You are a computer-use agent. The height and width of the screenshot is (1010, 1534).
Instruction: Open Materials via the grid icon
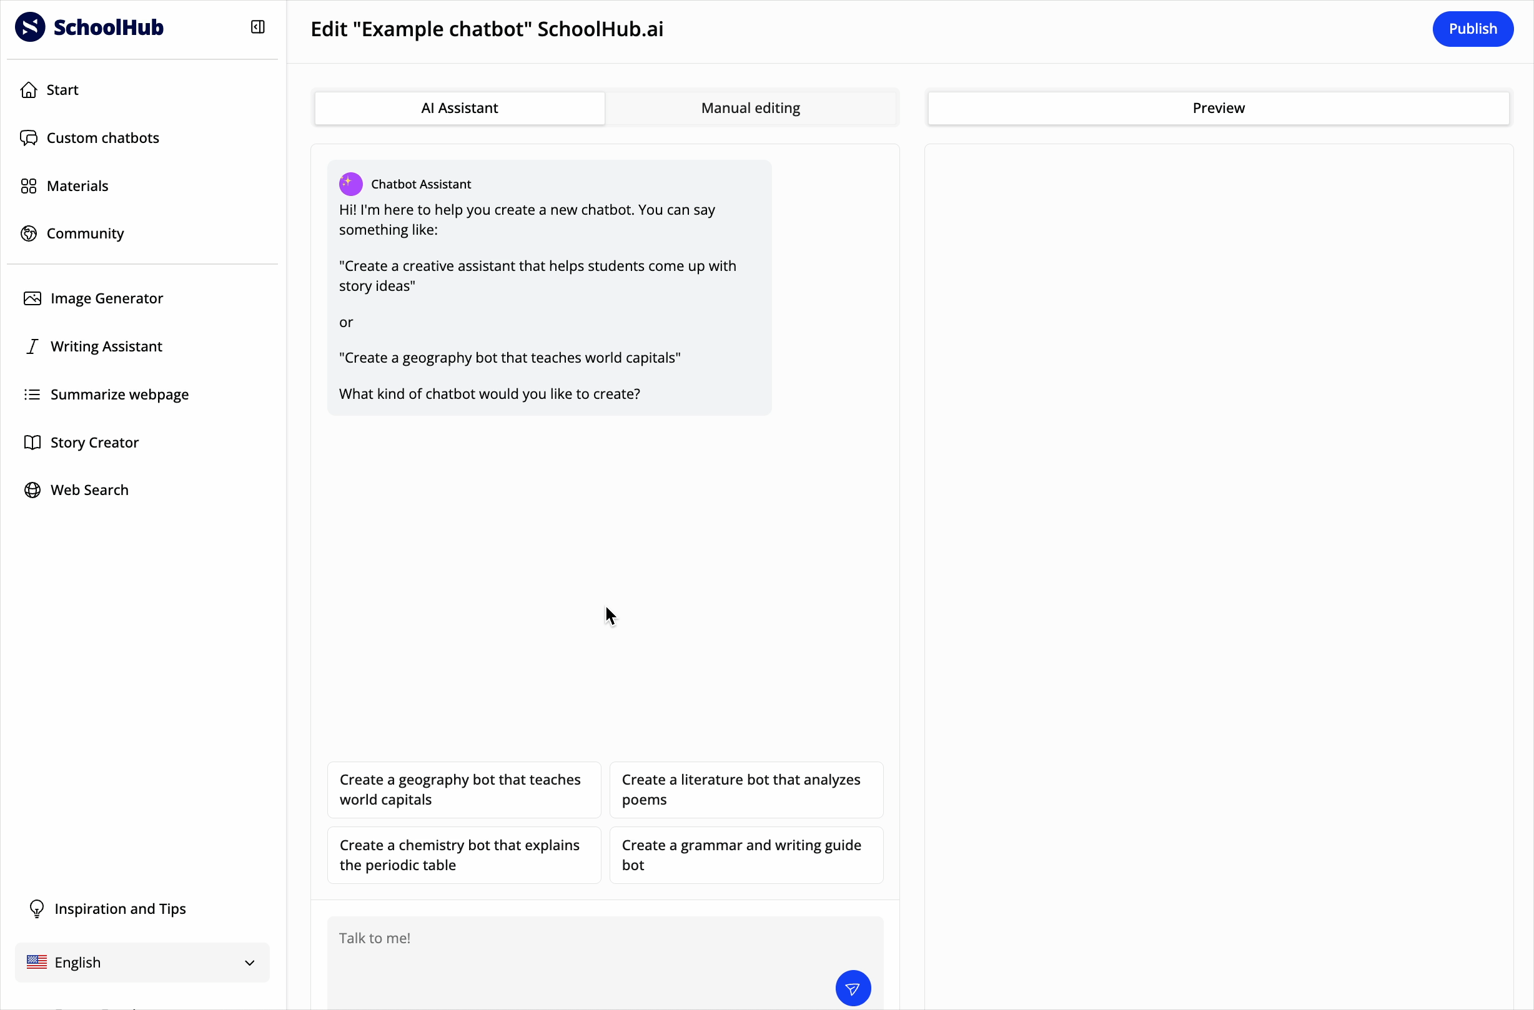click(x=29, y=186)
